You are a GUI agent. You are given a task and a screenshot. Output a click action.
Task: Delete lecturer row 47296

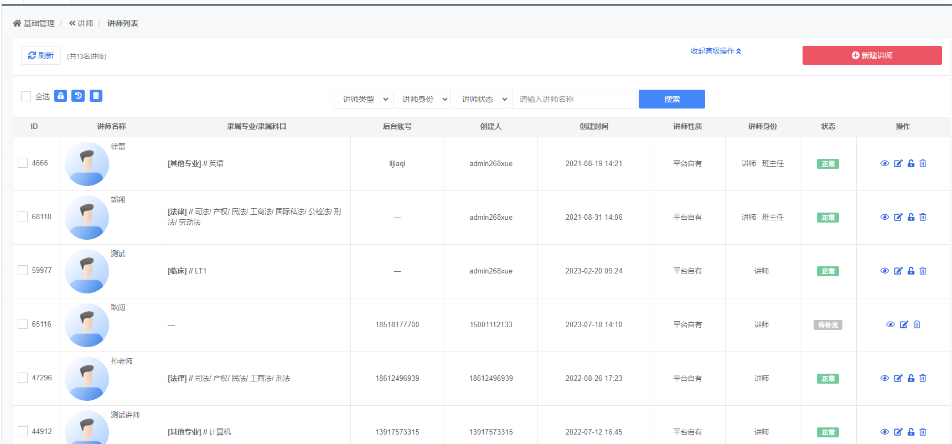point(923,378)
